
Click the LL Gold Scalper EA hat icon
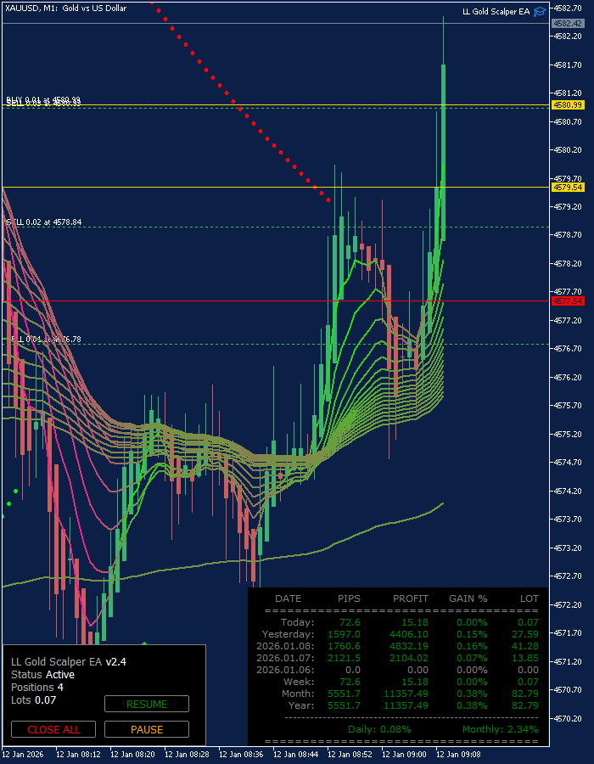point(540,12)
